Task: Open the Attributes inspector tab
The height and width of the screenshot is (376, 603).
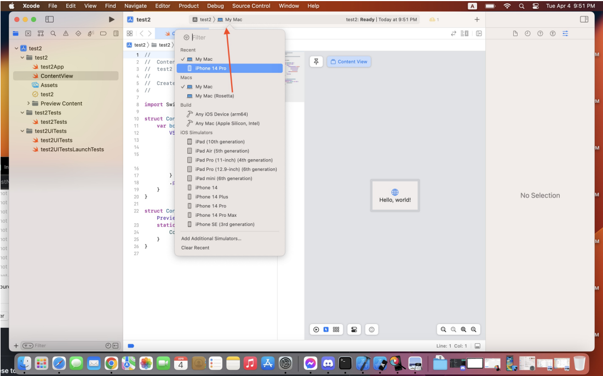Action: click(x=565, y=33)
